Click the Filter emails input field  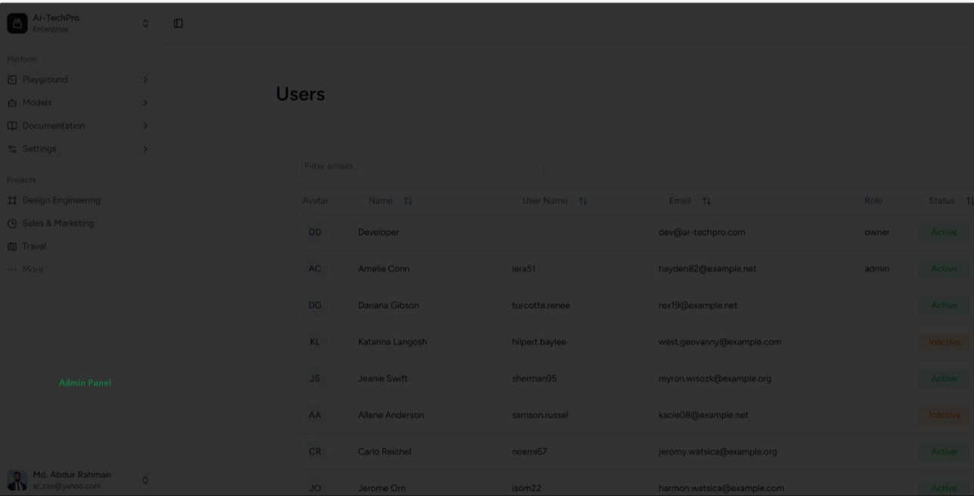coord(420,166)
